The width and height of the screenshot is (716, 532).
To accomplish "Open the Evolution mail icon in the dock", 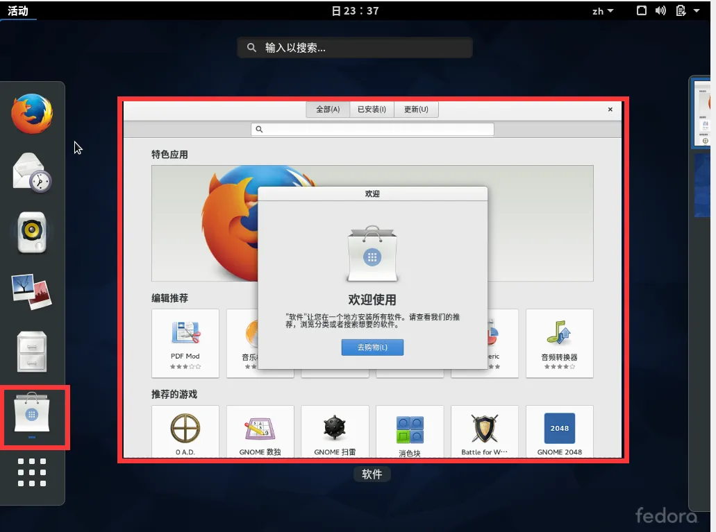I will [33, 173].
